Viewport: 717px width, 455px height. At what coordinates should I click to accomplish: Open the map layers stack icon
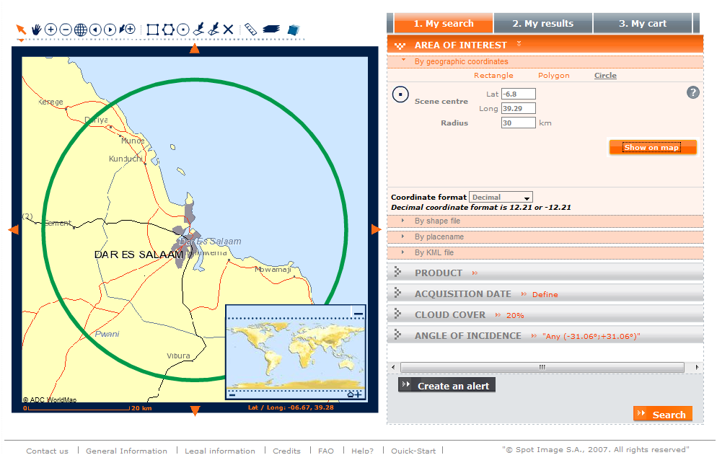[271, 30]
